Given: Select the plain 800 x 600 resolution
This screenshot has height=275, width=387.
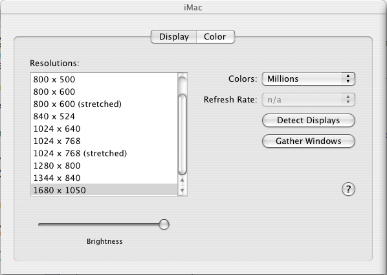Looking at the screenshot, I should pyautogui.click(x=104, y=91).
